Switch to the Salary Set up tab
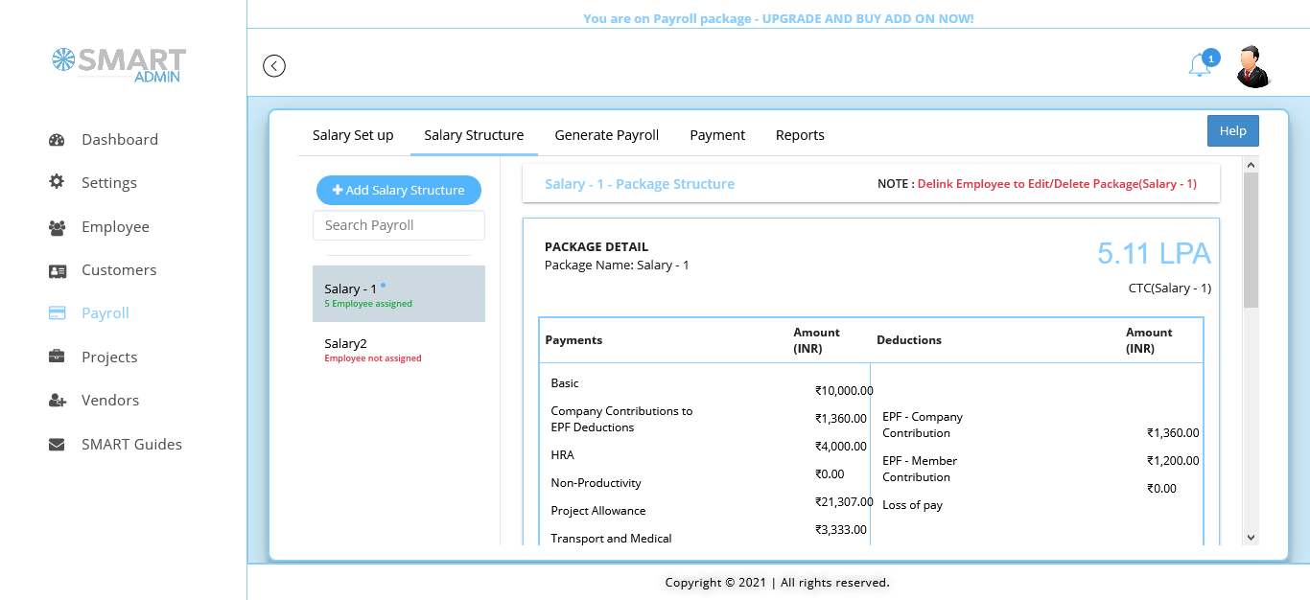The width and height of the screenshot is (1310, 600). pos(353,135)
